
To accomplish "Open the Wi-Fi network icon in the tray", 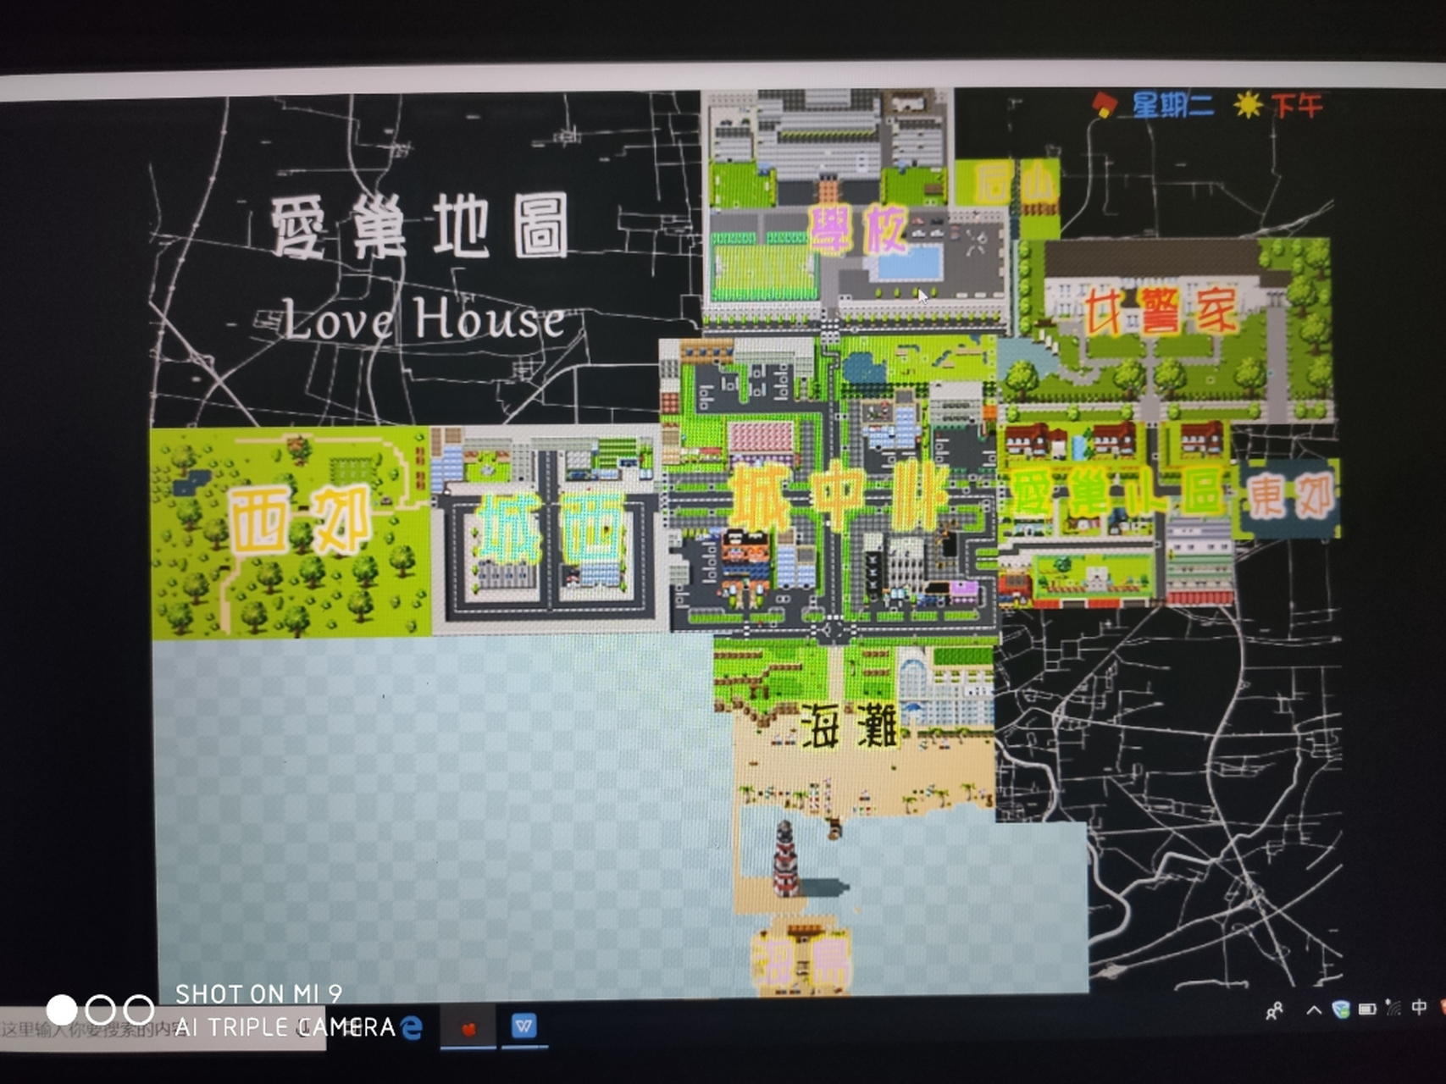I will (1393, 1010).
